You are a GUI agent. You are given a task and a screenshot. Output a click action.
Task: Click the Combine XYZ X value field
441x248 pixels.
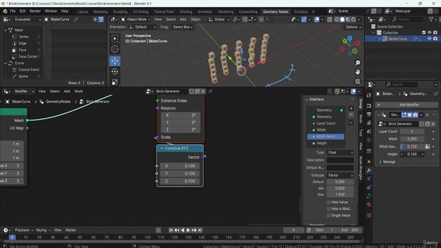click(x=180, y=166)
